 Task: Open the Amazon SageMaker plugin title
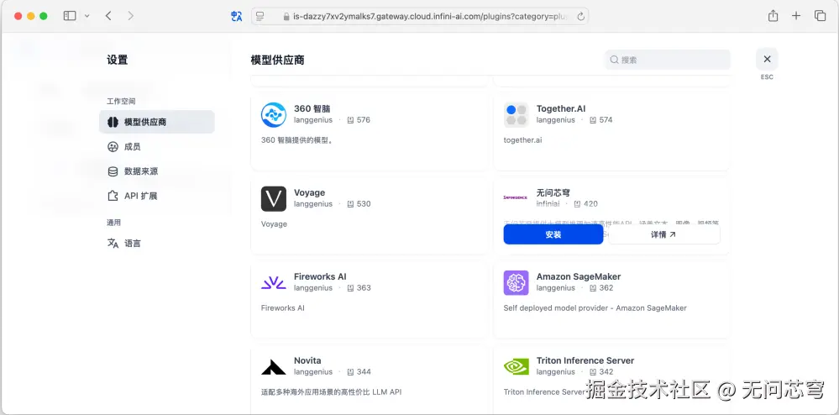(x=579, y=277)
